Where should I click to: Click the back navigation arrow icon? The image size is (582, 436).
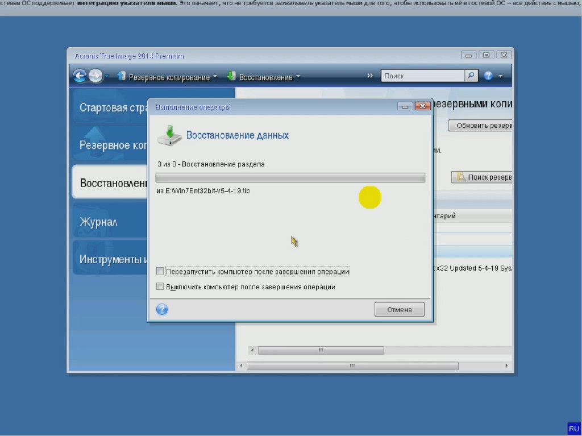[80, 76]
